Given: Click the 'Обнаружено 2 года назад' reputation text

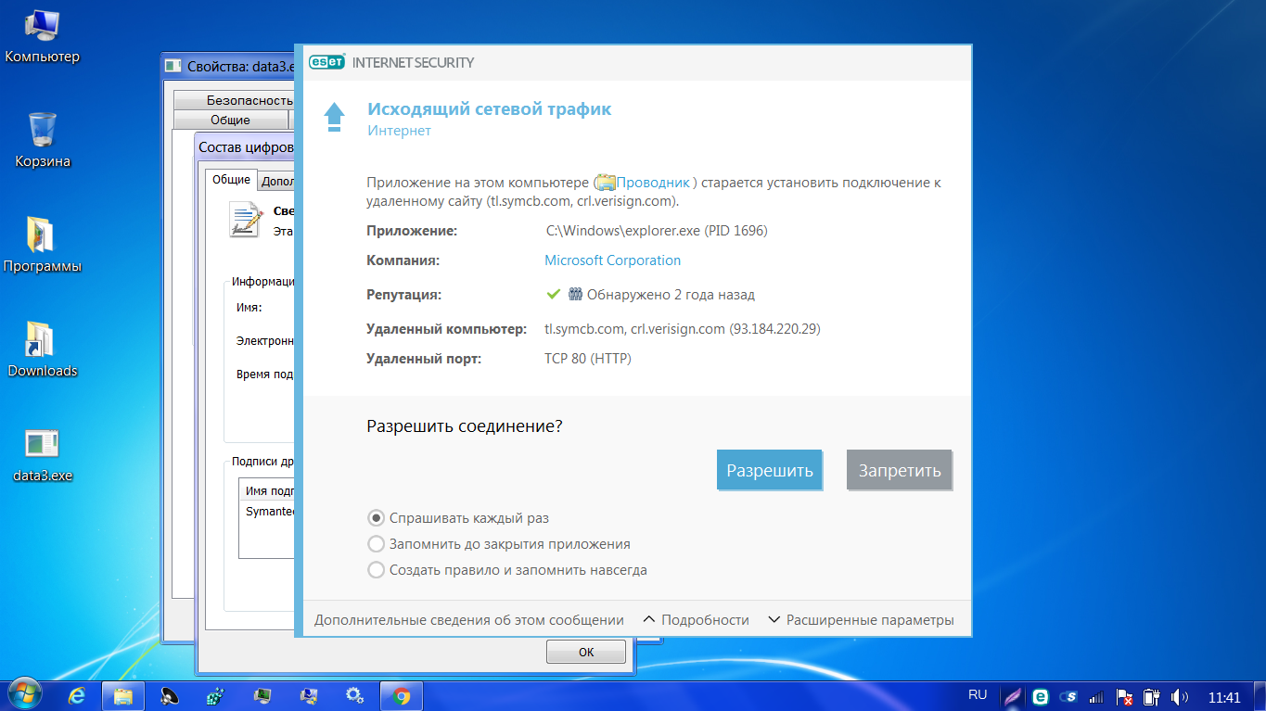Looking at the screenshot, I should click(x=671, y=295).
